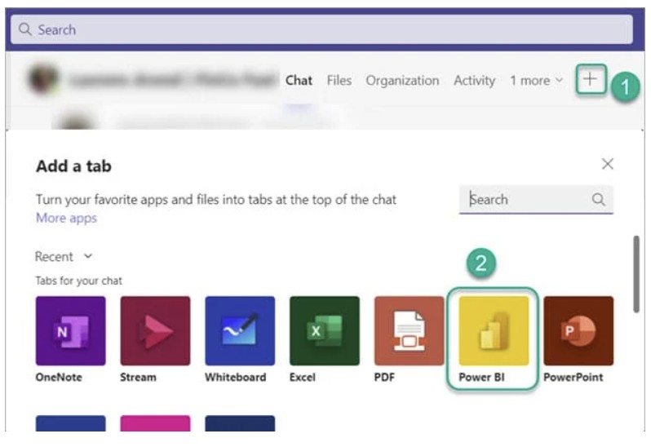Screen dimensions: 651x447
Task: Click the dialog's vertical scrollbar
Action: (636, 274)
